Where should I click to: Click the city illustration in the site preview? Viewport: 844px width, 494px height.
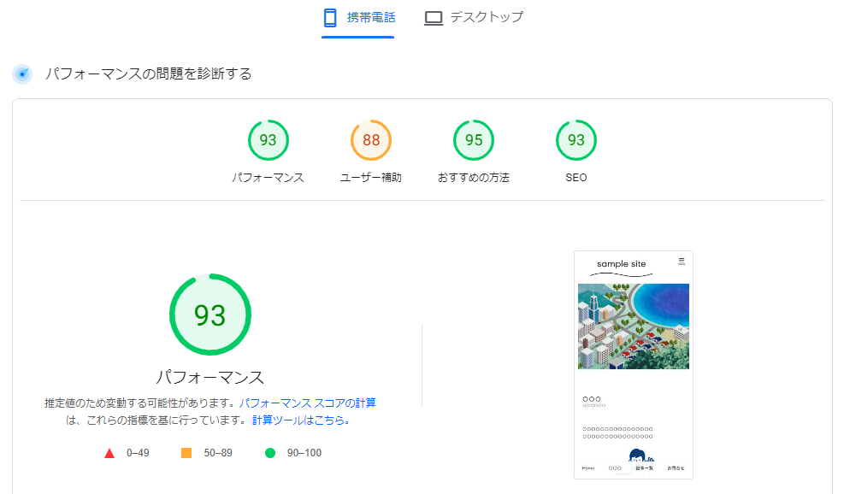[634, 326]
